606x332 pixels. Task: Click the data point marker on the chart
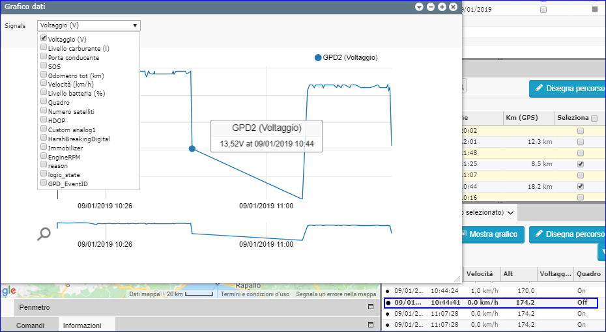pyautogui.click(x=192, y=148)
